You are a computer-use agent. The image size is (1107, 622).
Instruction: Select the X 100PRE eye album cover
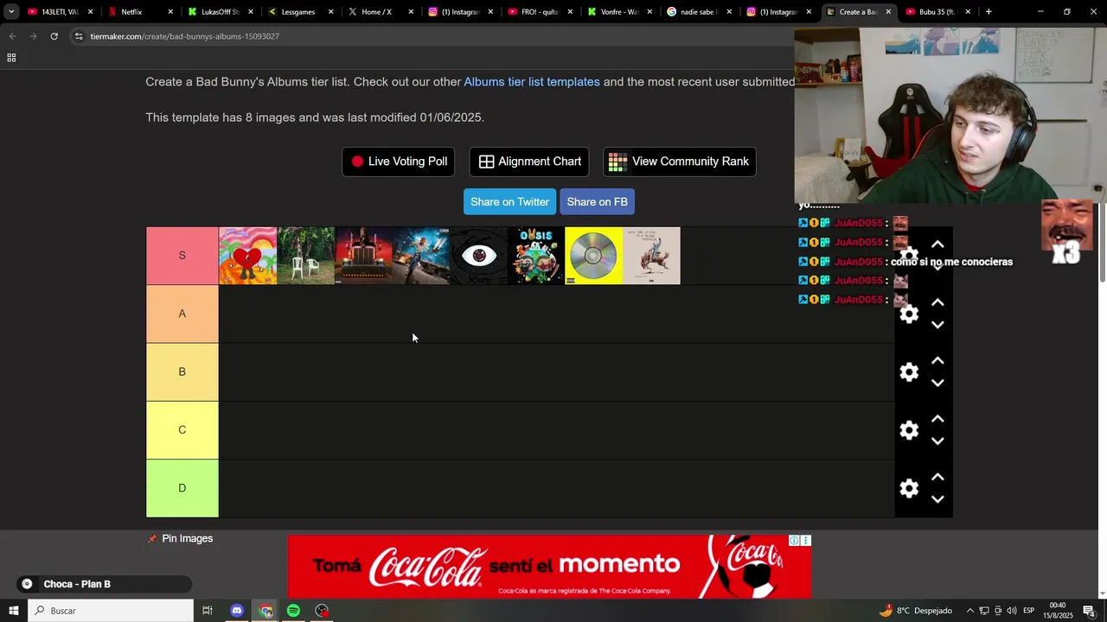point(478,256)
